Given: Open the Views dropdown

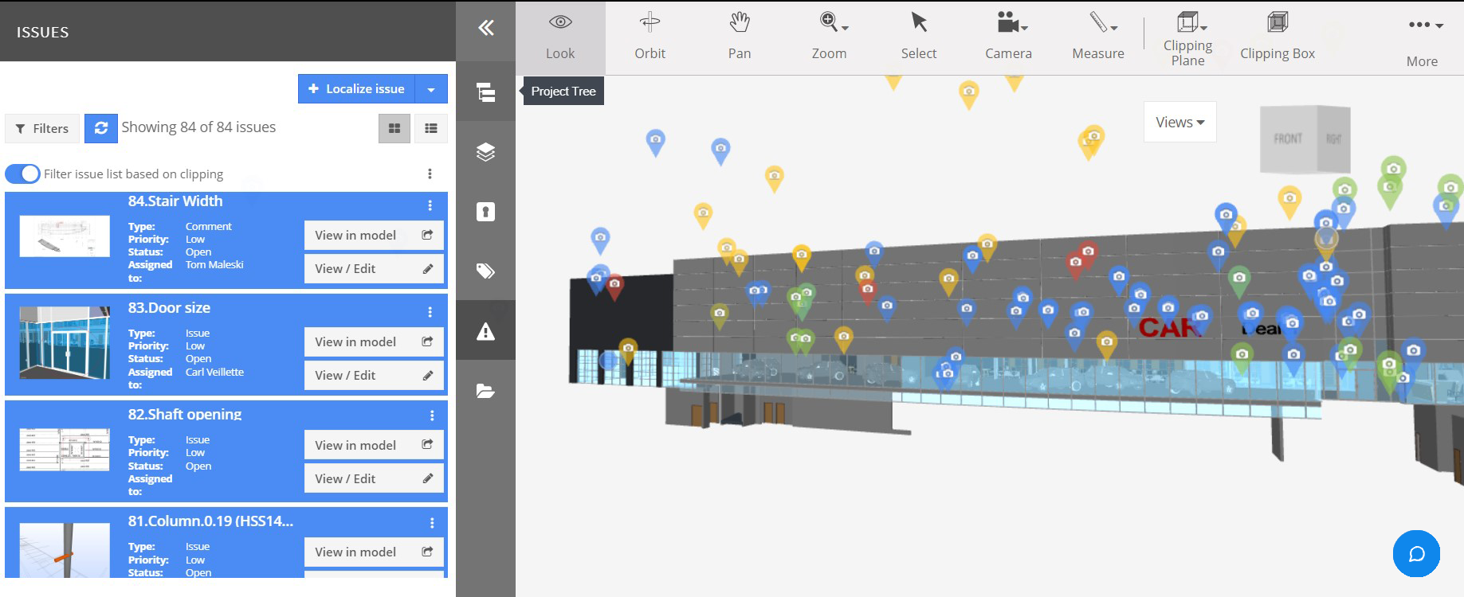Looking at the screenshot, I should point(1179,122).
